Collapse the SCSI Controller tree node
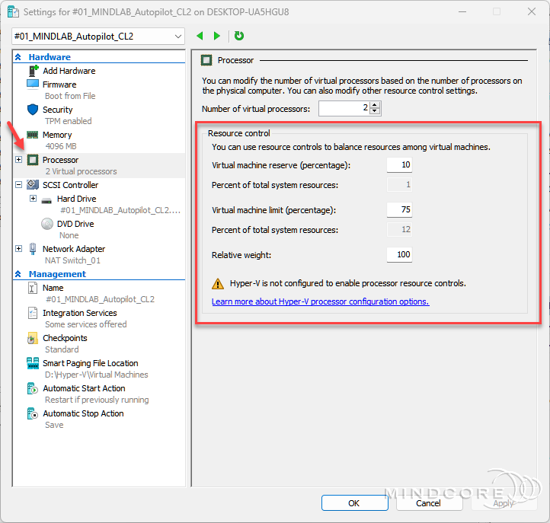The image size is (550, 523). tap(18, 184)
